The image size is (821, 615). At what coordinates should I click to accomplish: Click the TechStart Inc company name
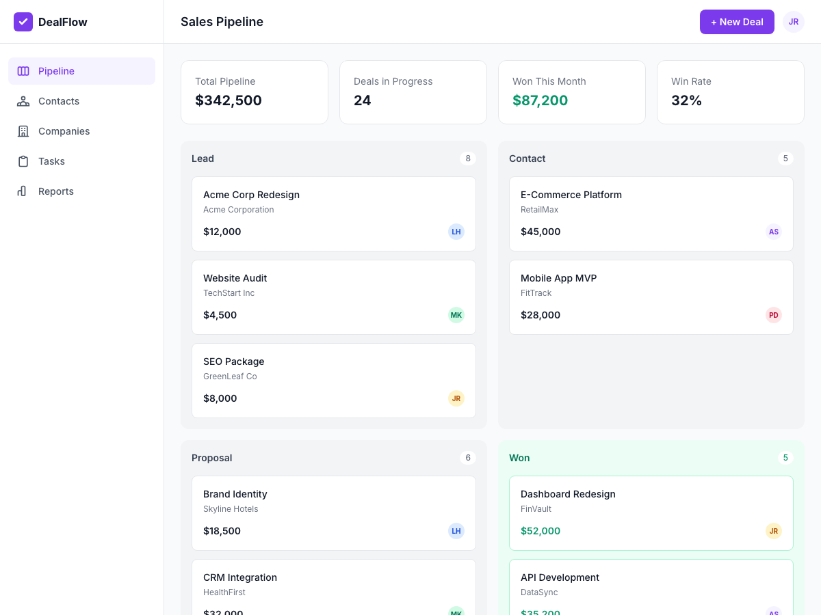229,293
